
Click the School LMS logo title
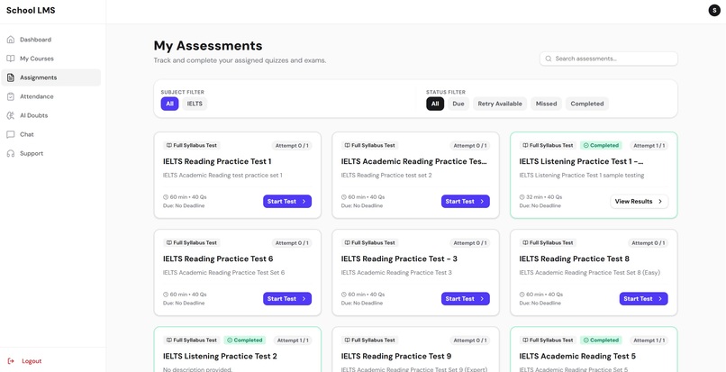pos(31,10)
